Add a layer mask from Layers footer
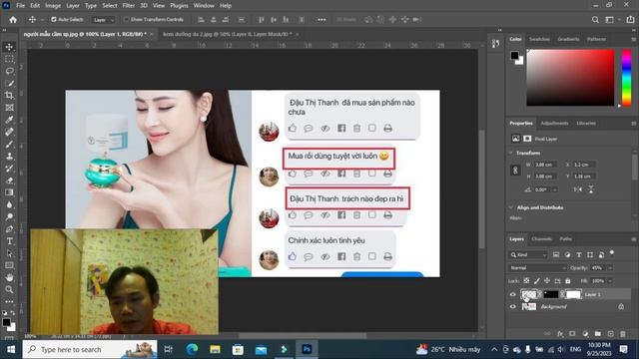This screenshot has width=639, height=359. (x=572, y=334)
